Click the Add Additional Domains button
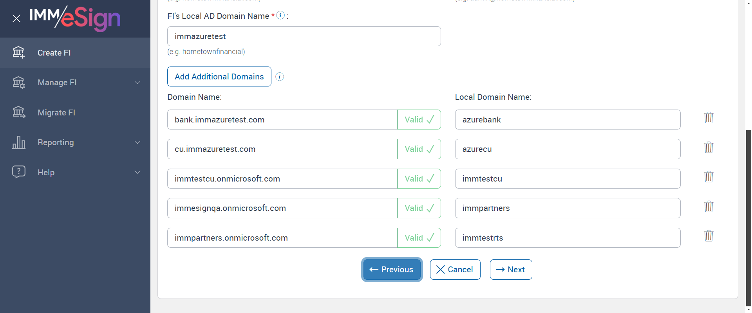 tap(219, 77)
